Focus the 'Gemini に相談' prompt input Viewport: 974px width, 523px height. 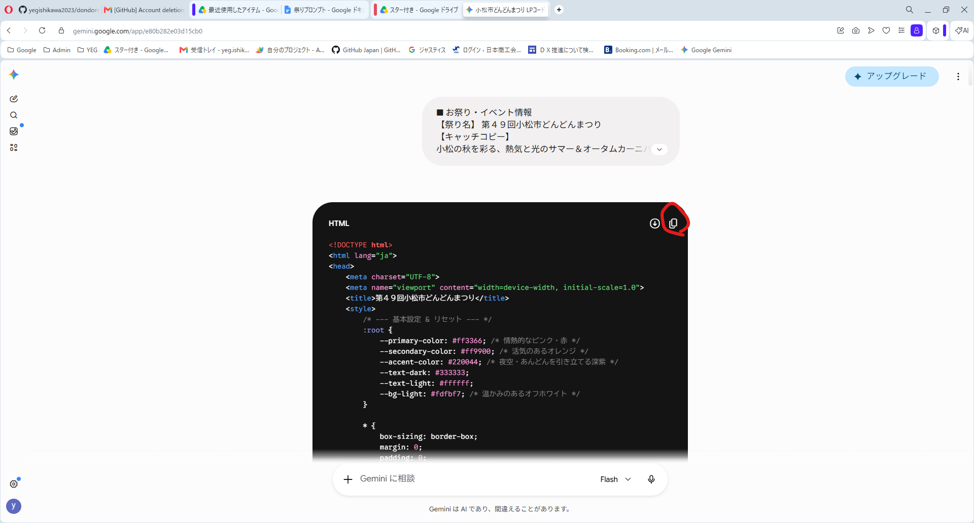coord(388,479)
